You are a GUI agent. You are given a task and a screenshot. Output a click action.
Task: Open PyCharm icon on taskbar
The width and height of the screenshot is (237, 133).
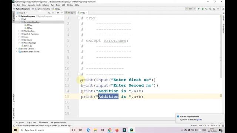pos(131,130)
